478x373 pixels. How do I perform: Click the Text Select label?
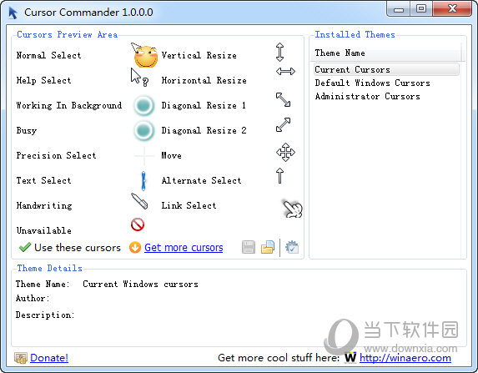(43, 180)
